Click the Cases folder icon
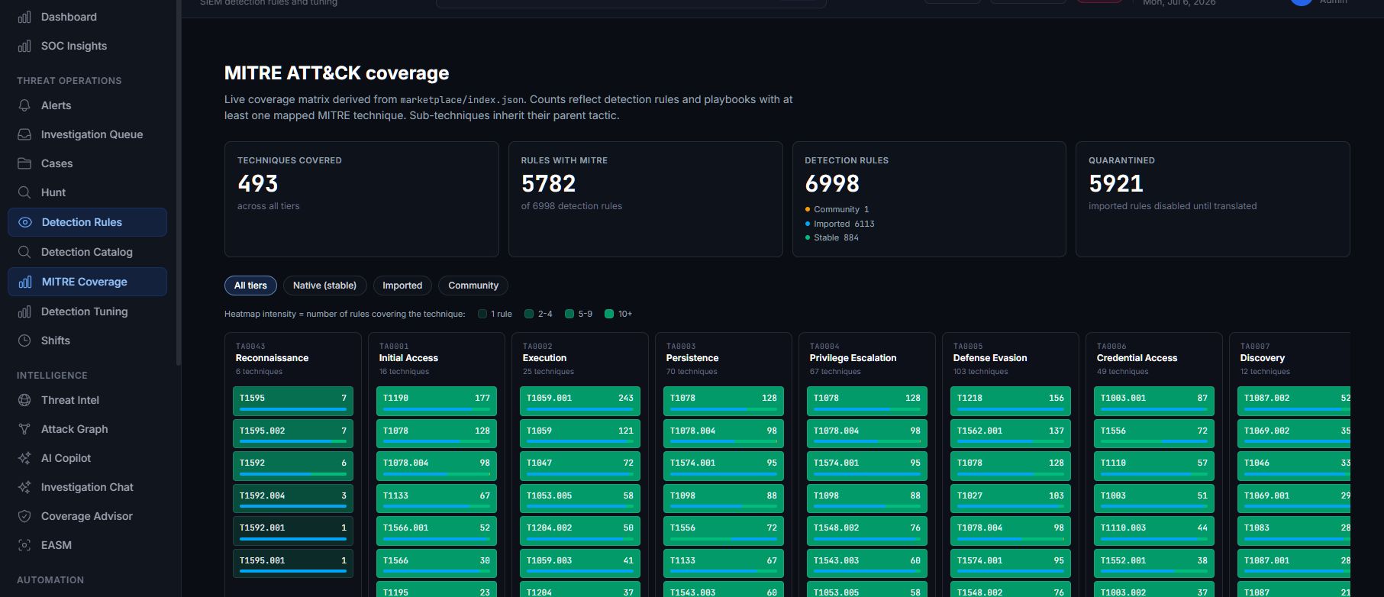This screenshot has width=1384, height=597. [24, 163]
